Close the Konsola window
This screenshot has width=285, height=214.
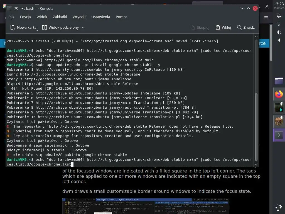coord(255,8)
